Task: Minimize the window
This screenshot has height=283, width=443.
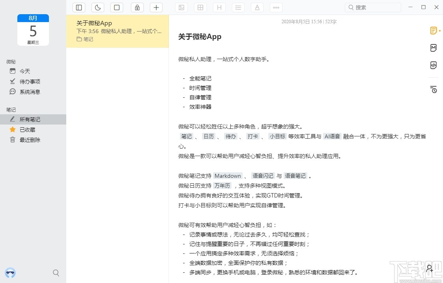Action: point(411,7)
